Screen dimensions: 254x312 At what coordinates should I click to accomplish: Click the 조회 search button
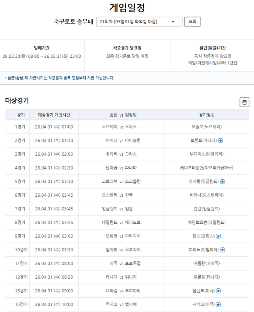click(192, 22)
